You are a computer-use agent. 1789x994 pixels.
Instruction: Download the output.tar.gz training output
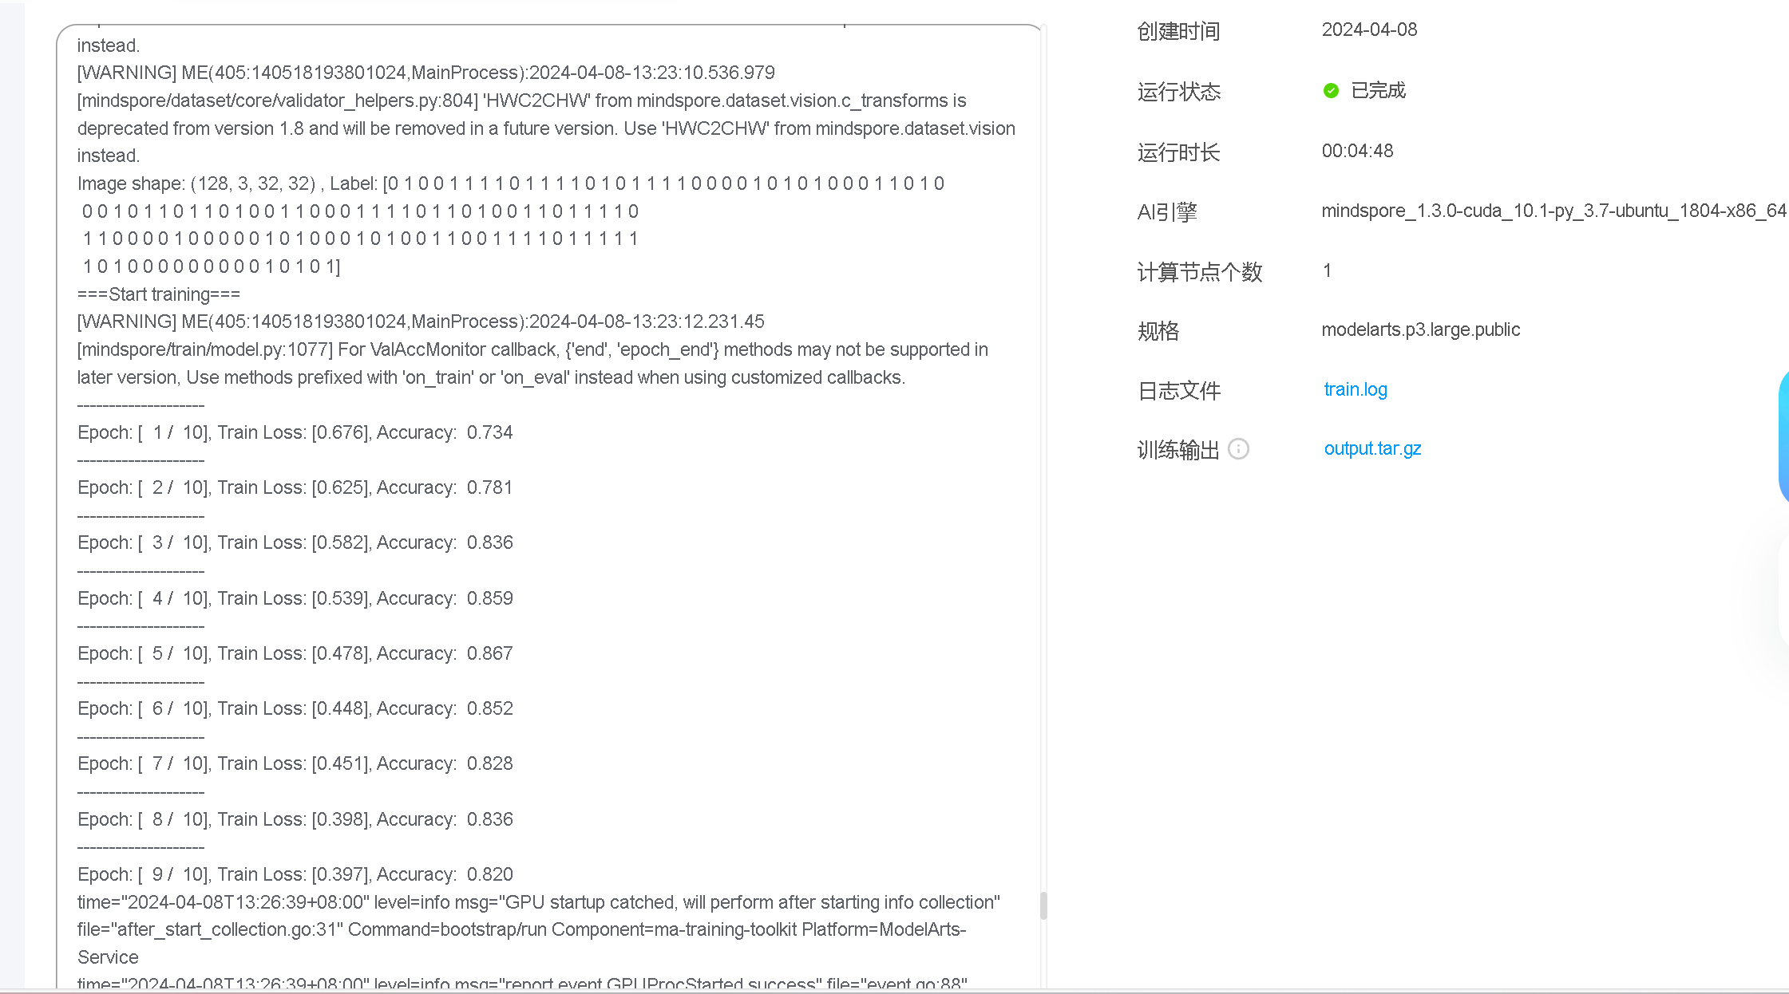(1371, 448)
